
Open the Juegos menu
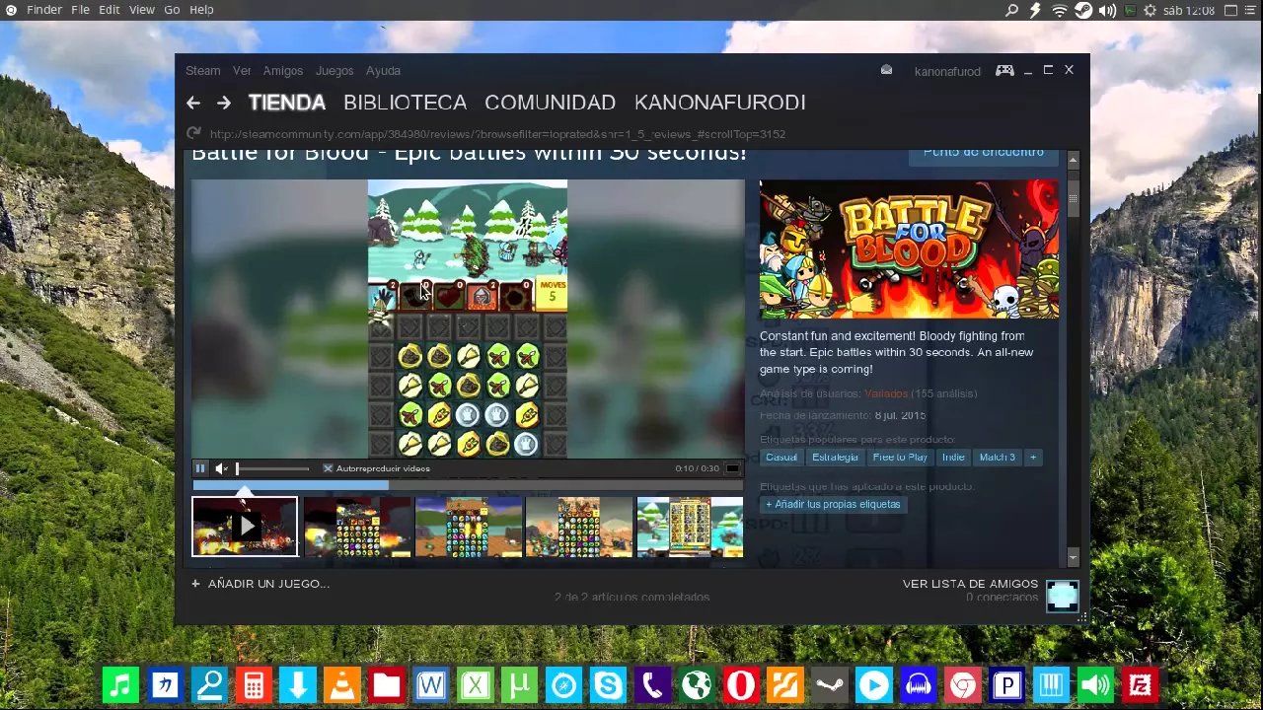point(334,71)
